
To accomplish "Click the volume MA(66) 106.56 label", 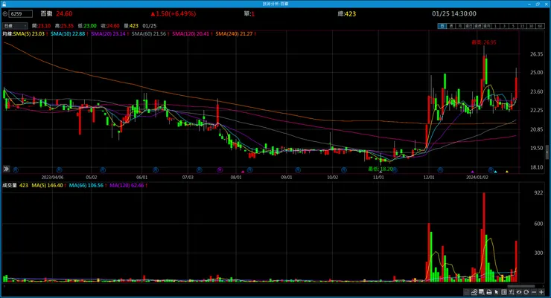I will [86, 185].
